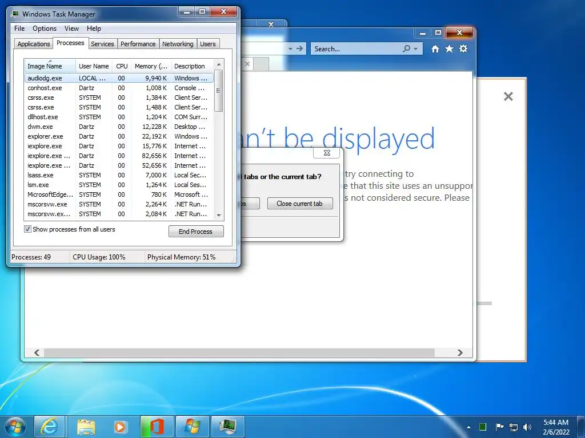Click the Internet Explorer horizontal scrollbar thumb
Viewport: 585px width, 438px height.
coord(239,352)
